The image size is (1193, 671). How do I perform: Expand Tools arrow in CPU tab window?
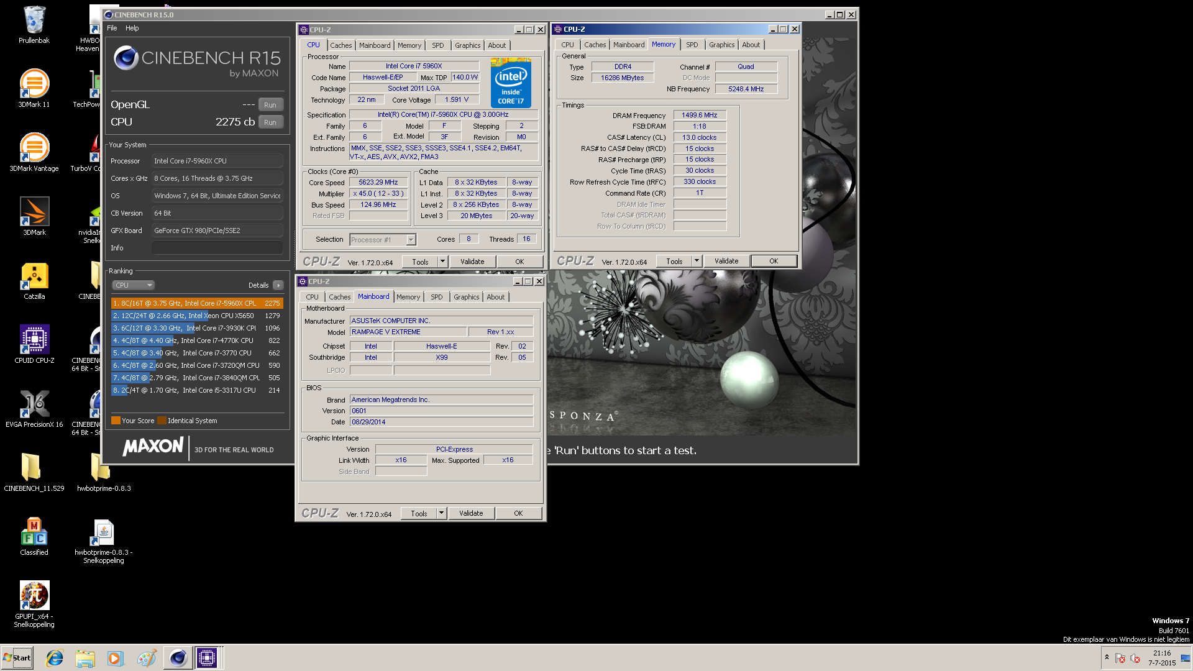[x=442, y=262]
